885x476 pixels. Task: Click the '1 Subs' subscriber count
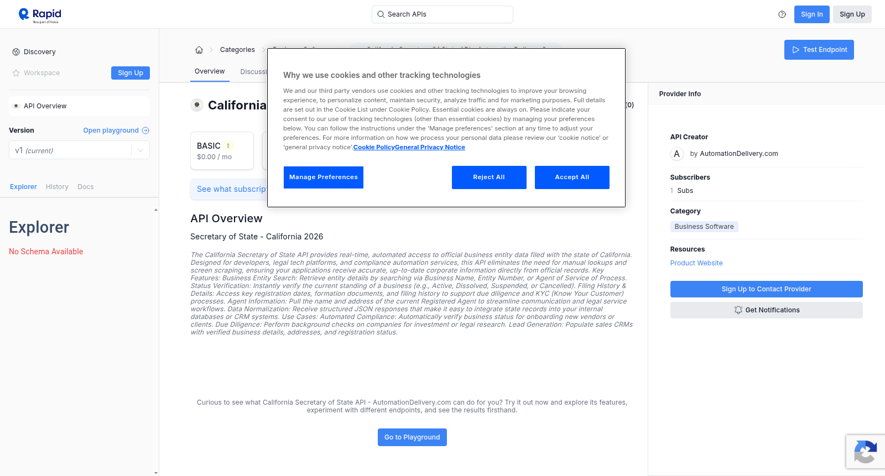[x=681, y=191]
